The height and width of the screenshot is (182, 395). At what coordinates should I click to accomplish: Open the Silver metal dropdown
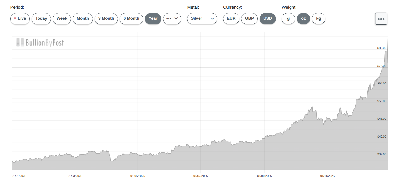202,19
